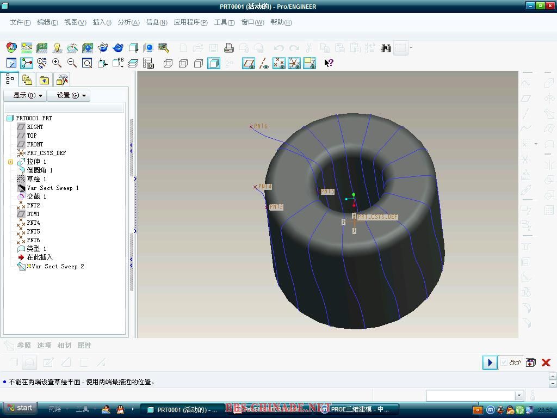Select the shaded display mode icon
The width and height of the screenshot is (557, 418).
point(214,63)
